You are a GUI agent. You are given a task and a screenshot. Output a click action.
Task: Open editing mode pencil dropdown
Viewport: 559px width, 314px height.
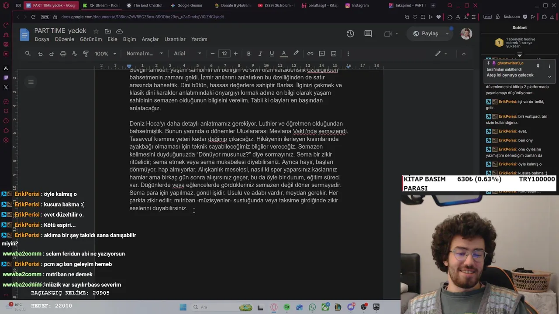[x=441, y=54]
